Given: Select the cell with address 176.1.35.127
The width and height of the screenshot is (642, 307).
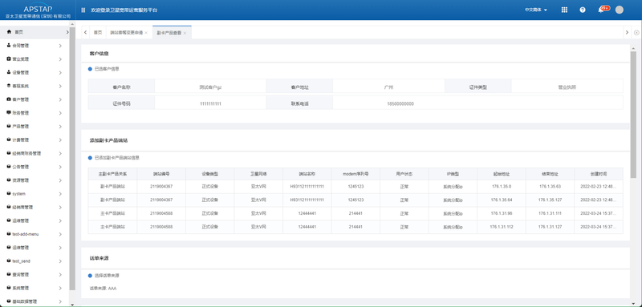Looking at the screenshot, I should pyautogui.click(x=550, y=200).
